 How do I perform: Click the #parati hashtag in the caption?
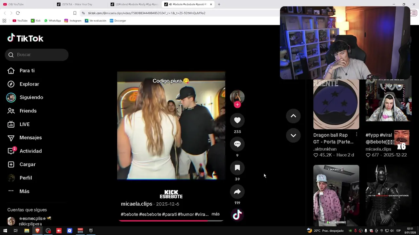point(169,214)
